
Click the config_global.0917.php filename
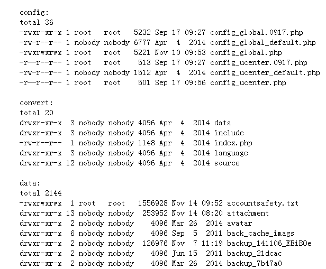[257, 33]
